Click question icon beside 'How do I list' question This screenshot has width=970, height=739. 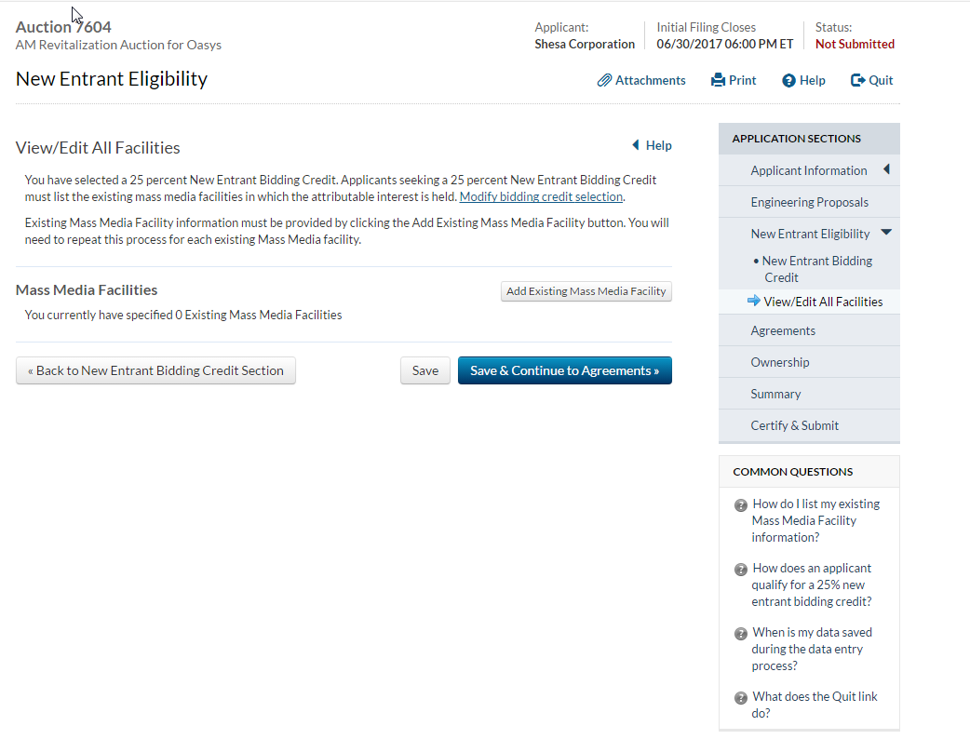(741, 505)
